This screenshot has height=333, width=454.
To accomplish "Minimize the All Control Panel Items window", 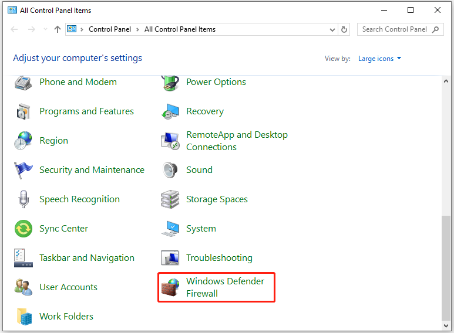I will point(384,10).
